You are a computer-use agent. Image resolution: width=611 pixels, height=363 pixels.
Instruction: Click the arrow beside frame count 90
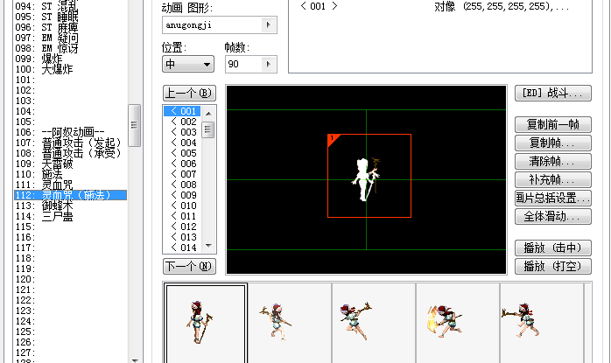pyautogui.click(x=268, y=64)
